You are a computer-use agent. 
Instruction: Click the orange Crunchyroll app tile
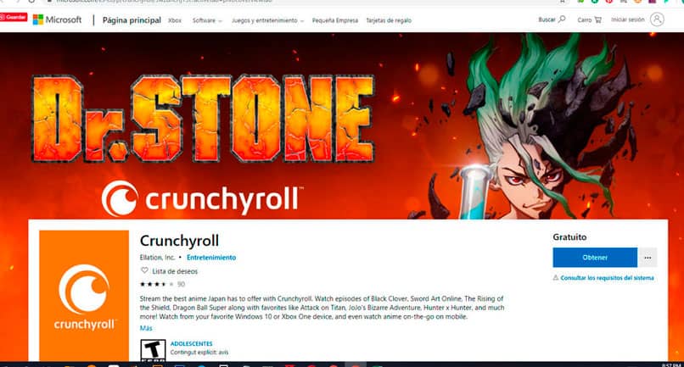click(84, 295)
